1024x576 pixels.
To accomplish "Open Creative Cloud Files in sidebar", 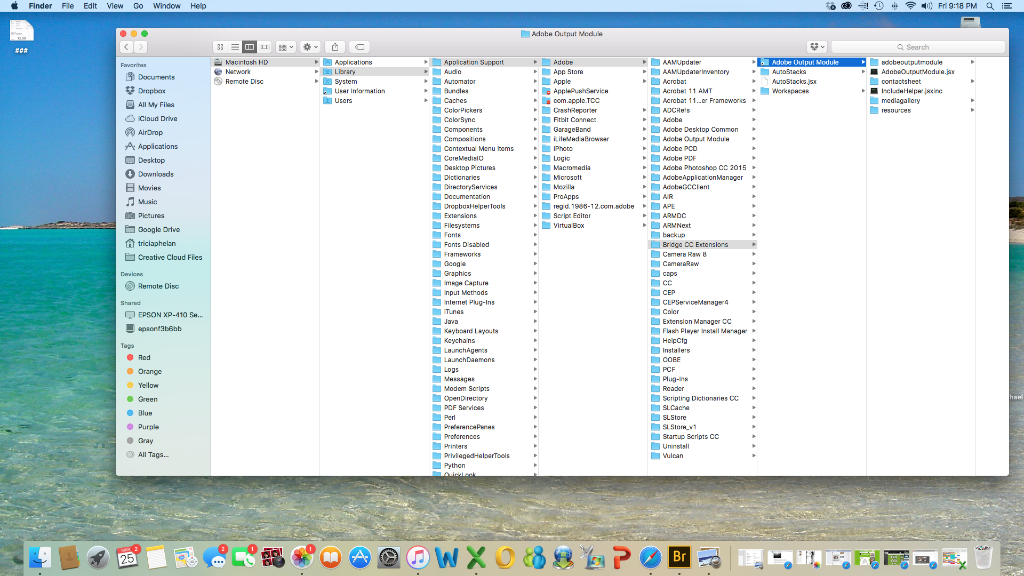I will coord(170,257).
